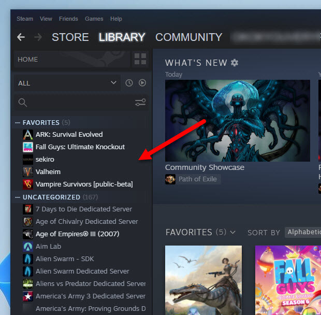This screenshot has height=315, width=321.
Task: Click Aliens vs Predator server icon
Action: pyautogui.click(x=28, y=284)
